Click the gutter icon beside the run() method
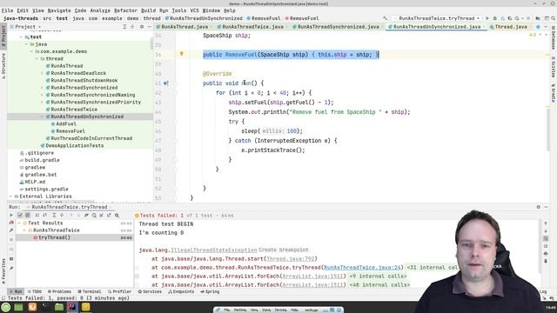Screen dimensions: 557x313 coord(165,83)
